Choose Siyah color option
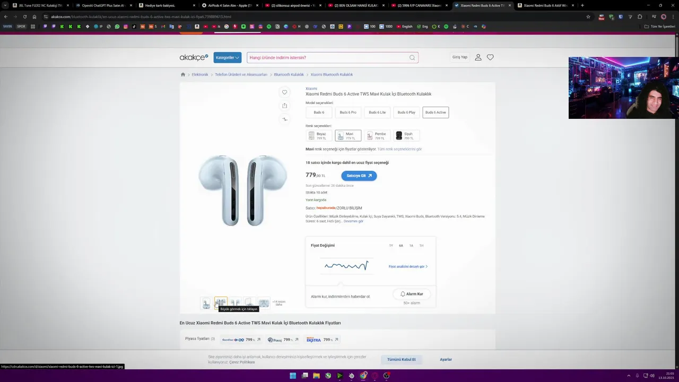 coord(406,136)
